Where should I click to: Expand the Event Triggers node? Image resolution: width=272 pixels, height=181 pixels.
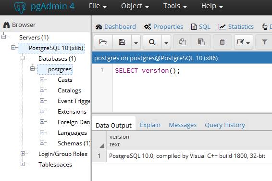tap(42, 101)
